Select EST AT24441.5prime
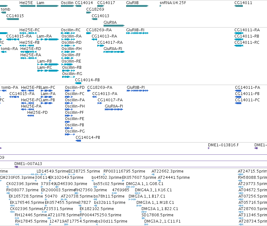This screenshot has width=267, height=226. pos(174,178)
